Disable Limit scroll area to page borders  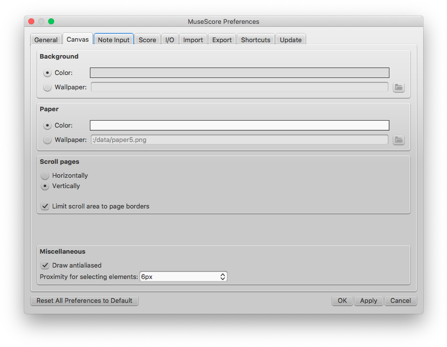click(45, 206)
